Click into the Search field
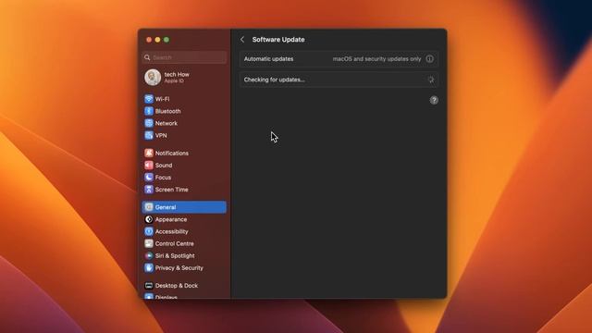This screenshot has height=333, width=592. tap(184, 57)
